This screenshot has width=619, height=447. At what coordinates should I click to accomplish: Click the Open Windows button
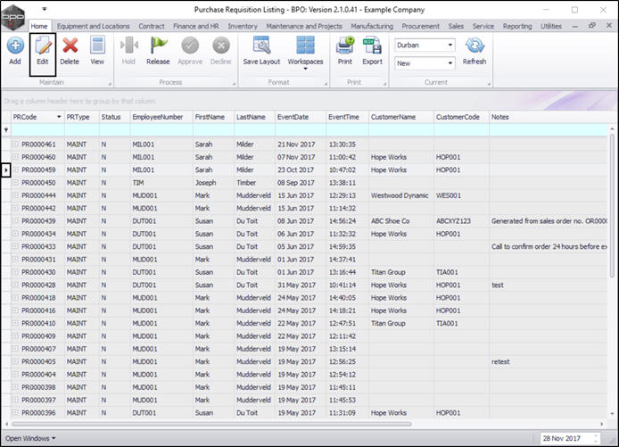tap(30, 438)
